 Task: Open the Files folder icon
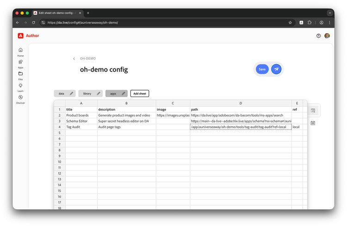click(20, 74)
